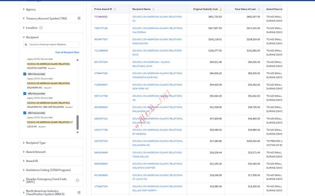The image size is (315, 196).
Task: Expand the Agency filter section
Action: 31,9
